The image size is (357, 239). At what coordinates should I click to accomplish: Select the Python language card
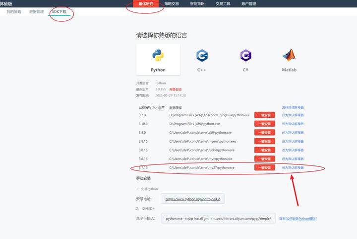click(158, 59)
